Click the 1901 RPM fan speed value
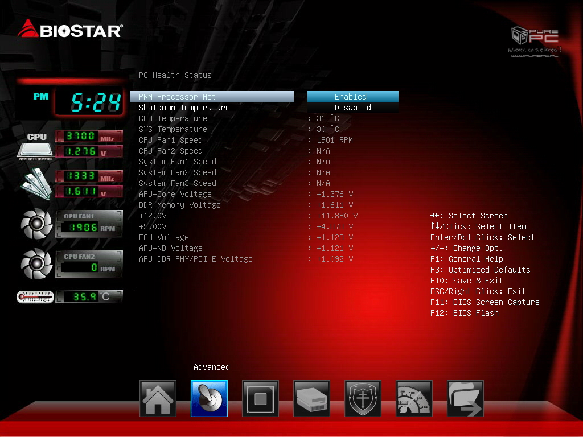Screen dimensions: 583x437 pos(335,140)
